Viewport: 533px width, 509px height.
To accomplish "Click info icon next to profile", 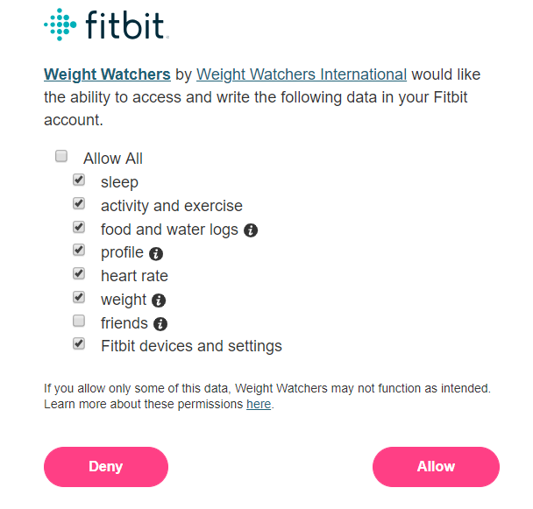I will click(156, 254).
